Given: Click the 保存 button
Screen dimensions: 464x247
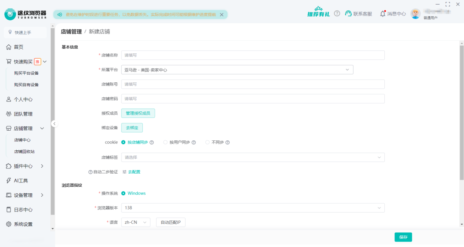Looking at the screenshot, I should click(x=403, y=237).
